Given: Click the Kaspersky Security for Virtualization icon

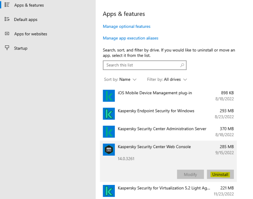Looking at the screenshot, I should tap(109, 191).
